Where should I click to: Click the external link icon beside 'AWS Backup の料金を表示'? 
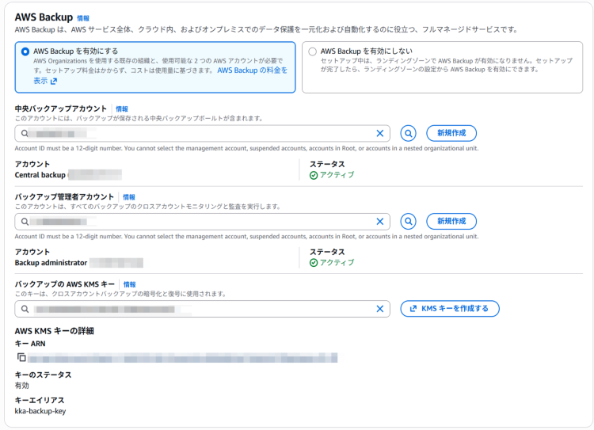[54, 81]
